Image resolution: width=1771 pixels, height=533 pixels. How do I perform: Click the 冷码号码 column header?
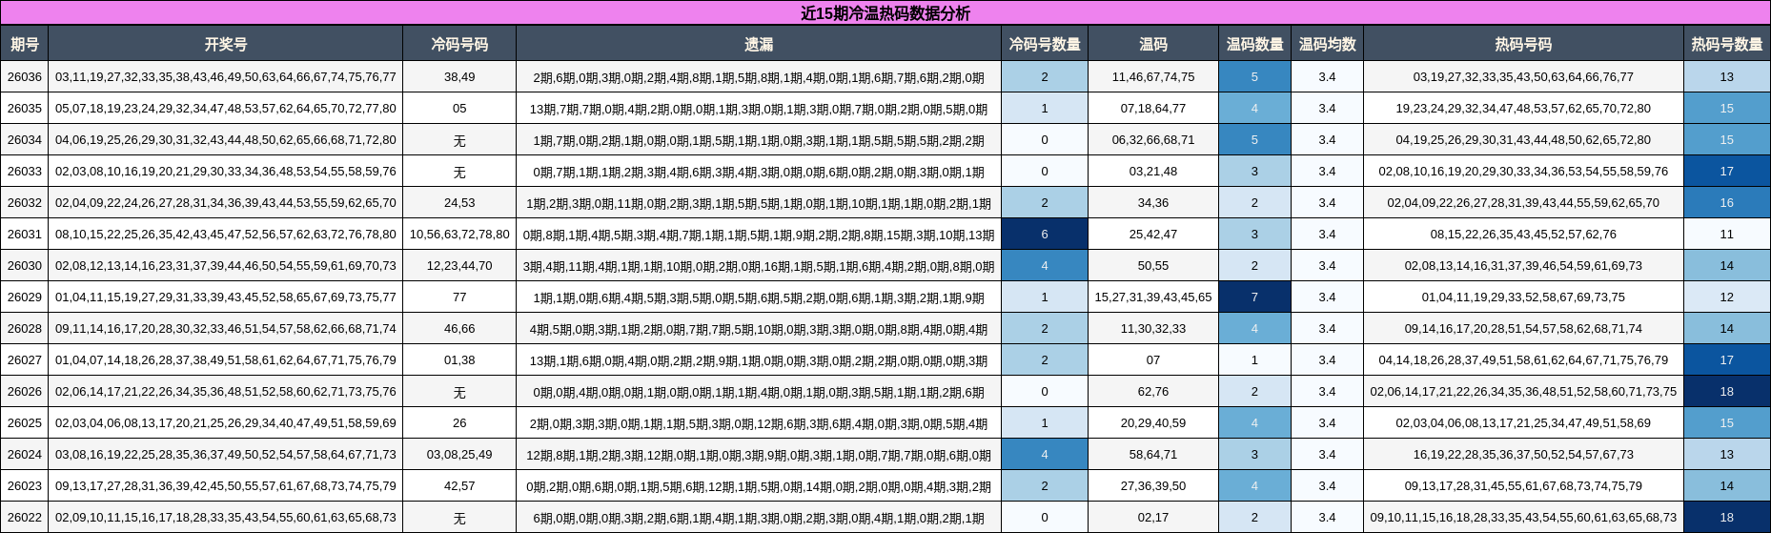coord(459,44)
